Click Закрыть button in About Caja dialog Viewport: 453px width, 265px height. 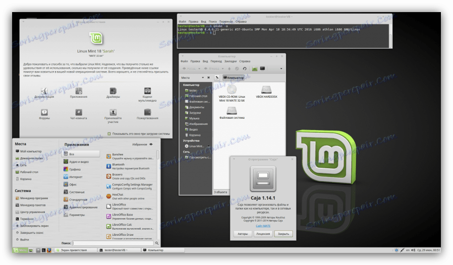(x=284, y=234)
